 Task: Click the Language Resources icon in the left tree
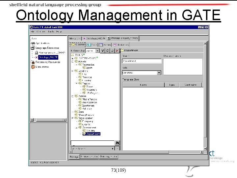coord(33,48)
